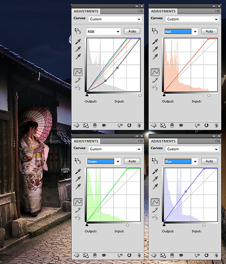Select pencil draw tool in Blue panel

tap(155, 210)
